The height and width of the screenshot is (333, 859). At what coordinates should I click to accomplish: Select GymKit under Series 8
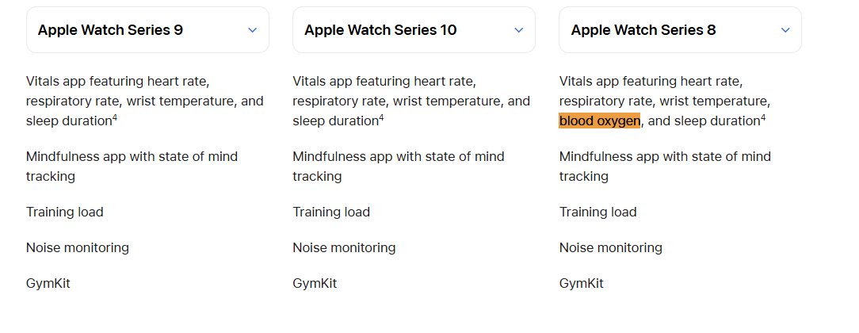click(581, 283)
